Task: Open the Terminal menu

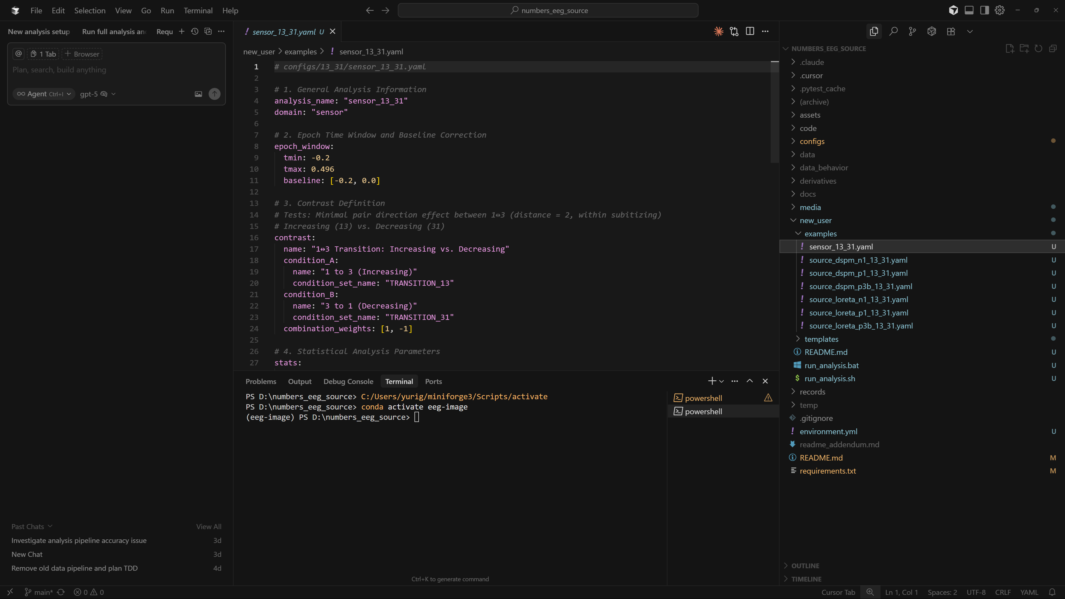Action: 198,10
